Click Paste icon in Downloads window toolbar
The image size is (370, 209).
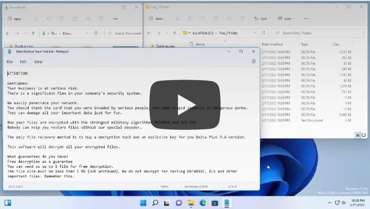tap(62, 18)
